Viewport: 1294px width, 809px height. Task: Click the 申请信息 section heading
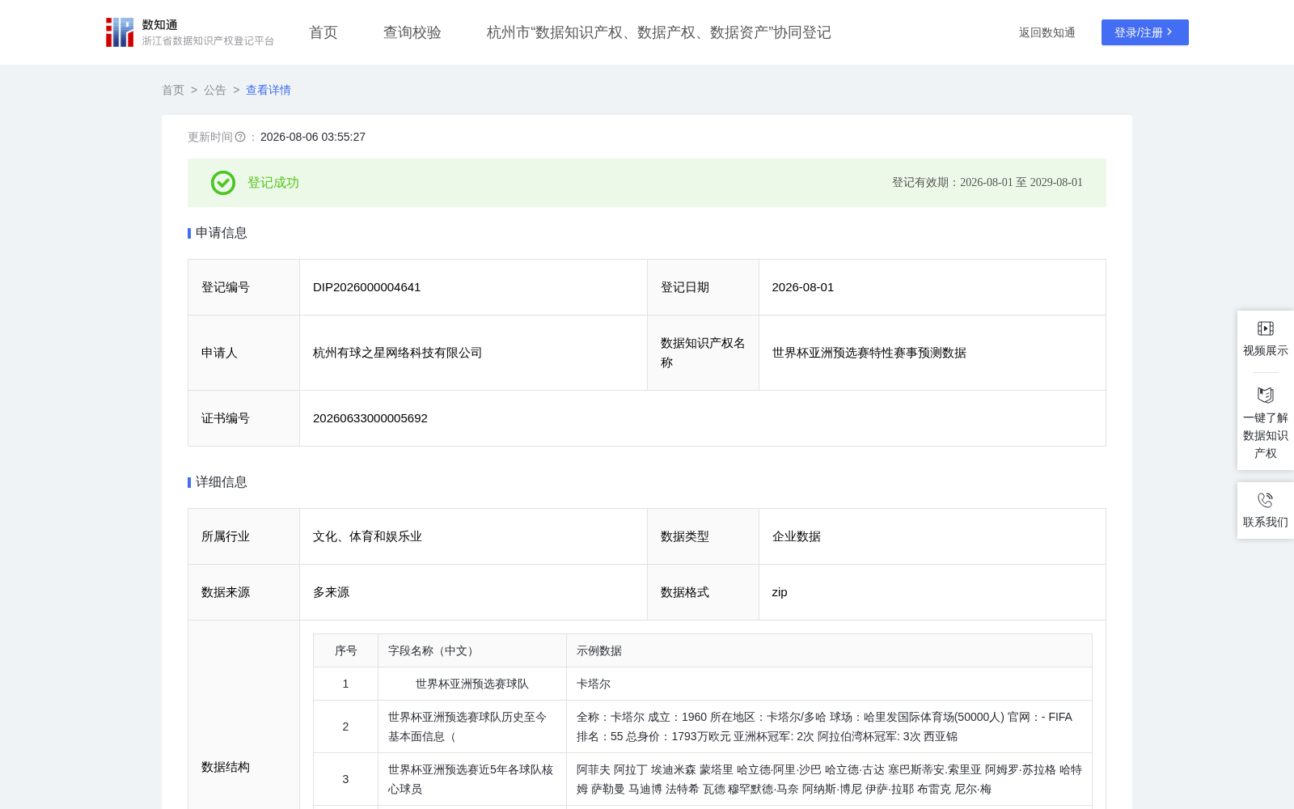point(222,233)
